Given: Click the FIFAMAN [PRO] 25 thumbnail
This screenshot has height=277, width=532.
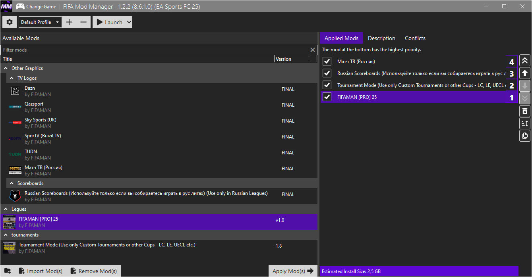Looking at the screenshot, I should point(9,222).
